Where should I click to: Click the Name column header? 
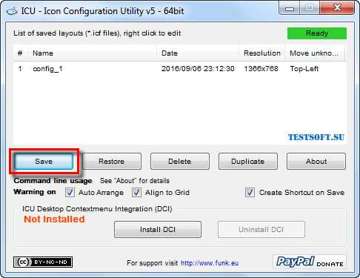coord(92,53)
